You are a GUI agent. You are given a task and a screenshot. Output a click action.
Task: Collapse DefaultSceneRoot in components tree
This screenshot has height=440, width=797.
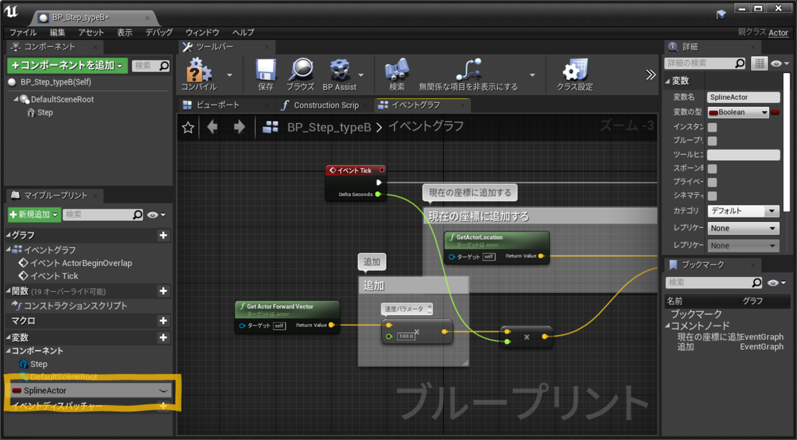pos(16,100)
